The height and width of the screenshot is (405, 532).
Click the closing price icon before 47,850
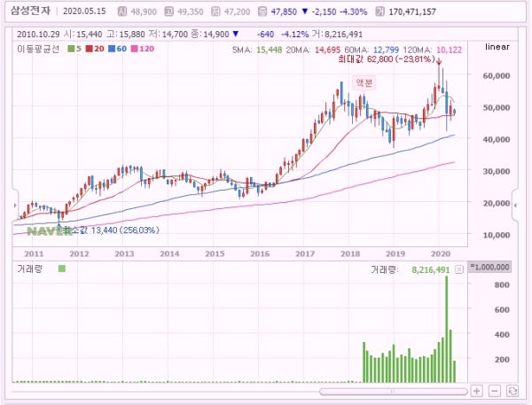262,12
